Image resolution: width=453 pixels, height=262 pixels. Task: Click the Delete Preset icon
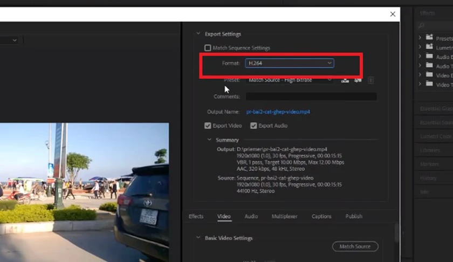point(371,80)
